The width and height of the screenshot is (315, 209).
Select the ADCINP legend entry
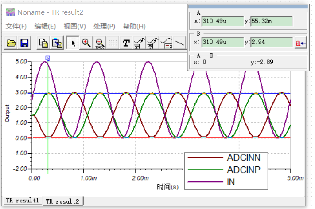[x=224, y=170]
